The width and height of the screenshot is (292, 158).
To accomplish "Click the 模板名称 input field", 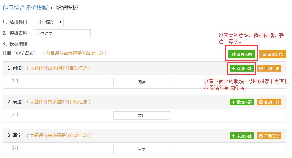I will [x=62, y=33].
